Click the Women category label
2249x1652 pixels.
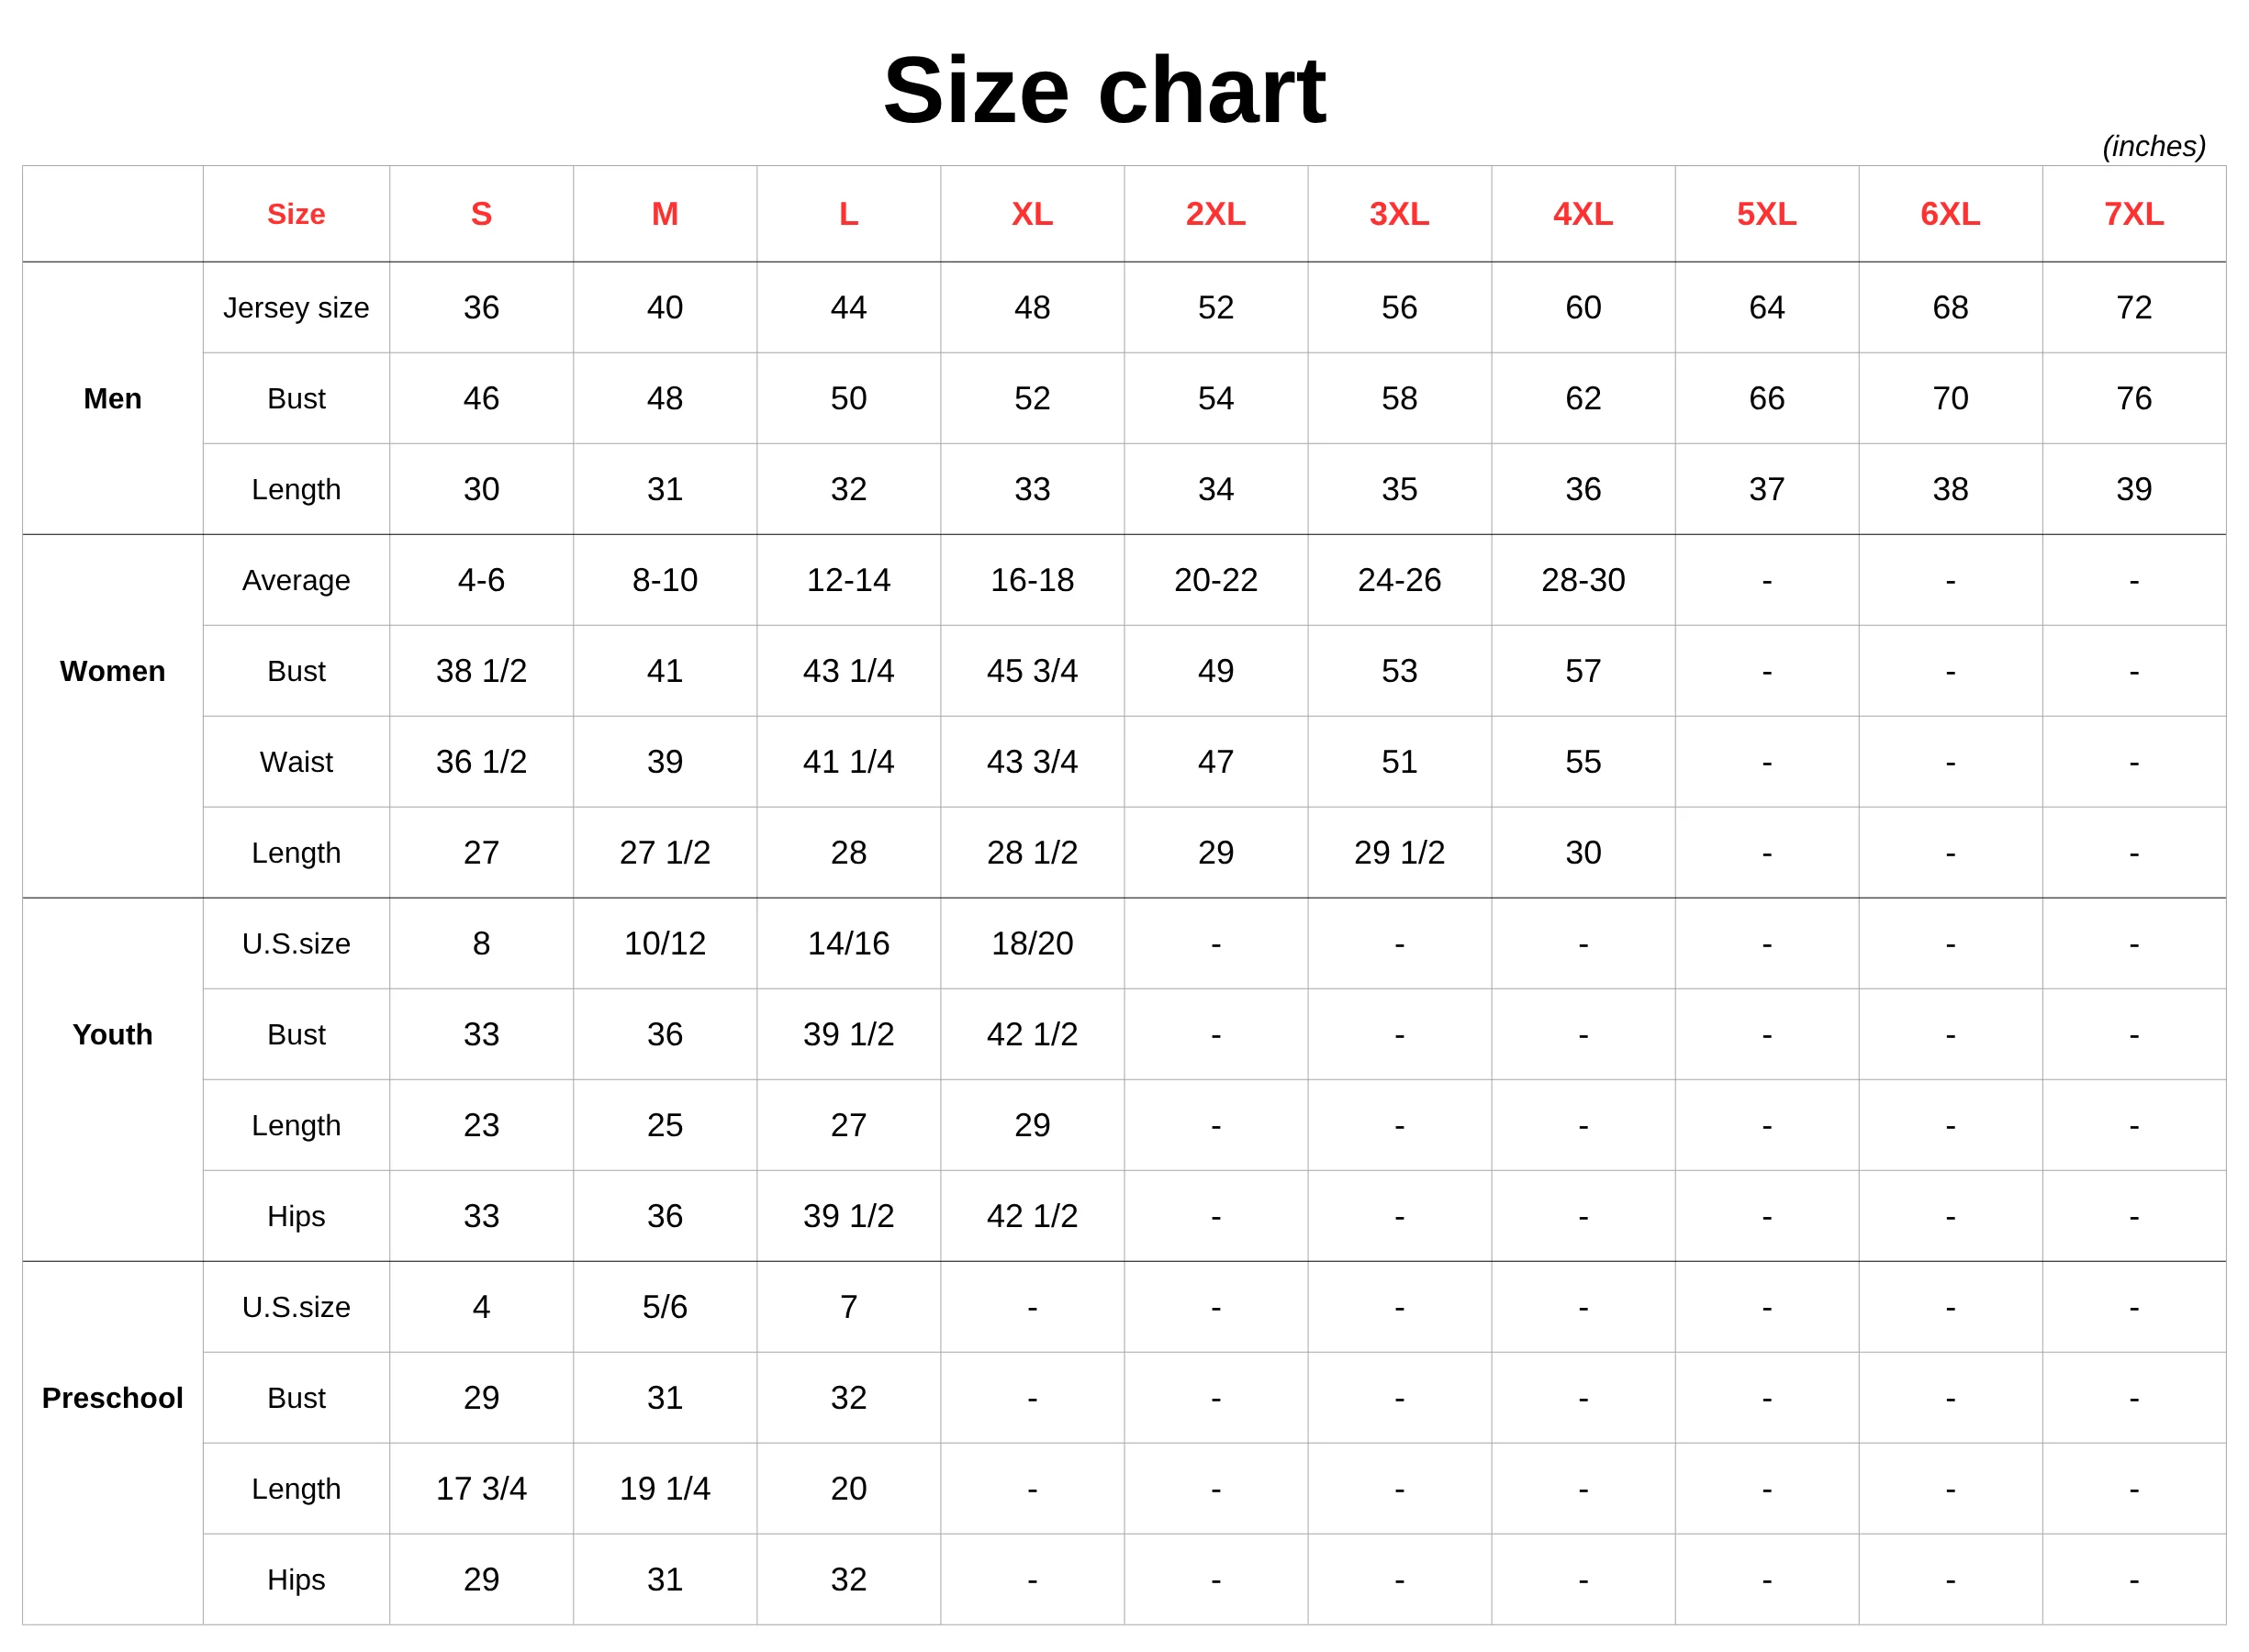[113, 671]
